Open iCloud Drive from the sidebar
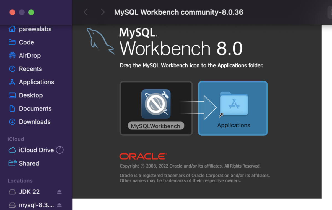 click(36, 150)
